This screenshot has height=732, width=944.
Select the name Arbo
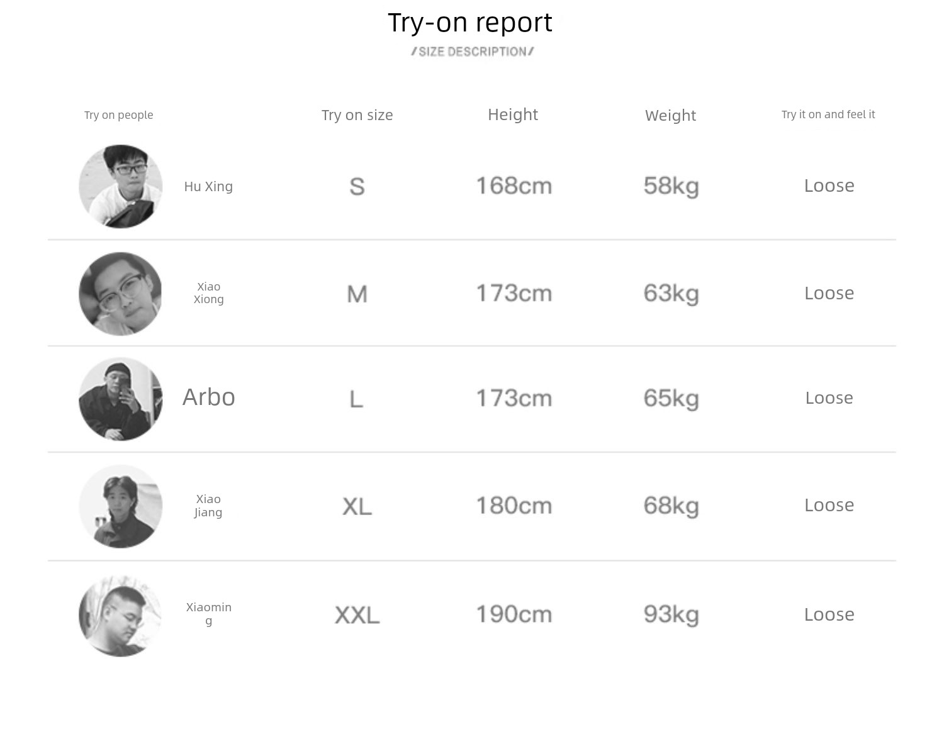pyautogui.click(x=209, y=397)
